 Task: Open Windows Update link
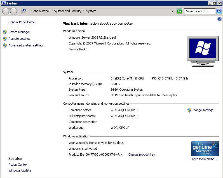point(20,170)
